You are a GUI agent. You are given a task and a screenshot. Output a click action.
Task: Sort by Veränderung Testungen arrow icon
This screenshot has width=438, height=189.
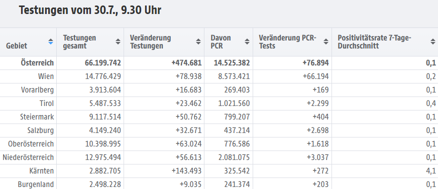[198, 41]
